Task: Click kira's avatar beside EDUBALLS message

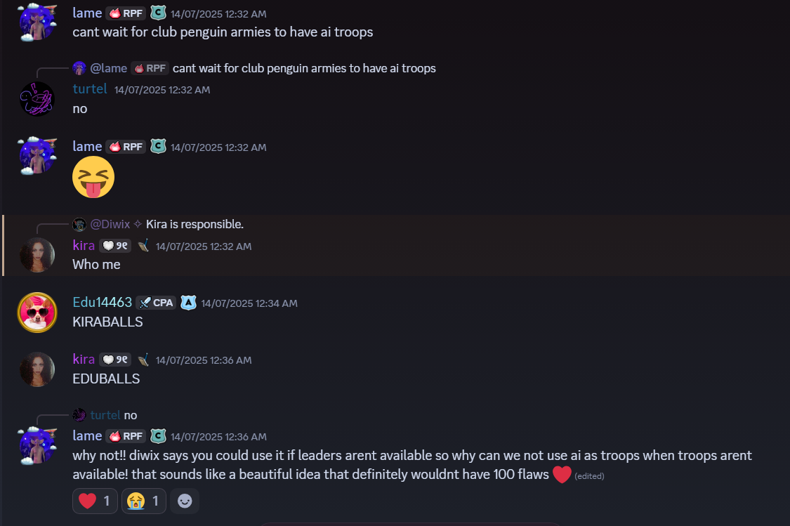Action: (37, 369)
